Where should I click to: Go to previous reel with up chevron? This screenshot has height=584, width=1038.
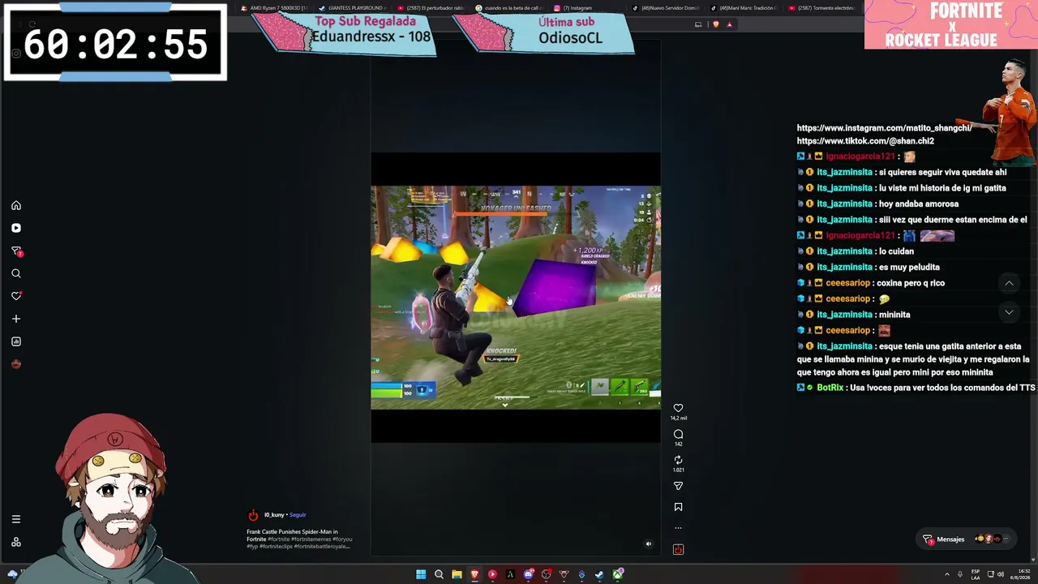click(x=1009, y=283)
